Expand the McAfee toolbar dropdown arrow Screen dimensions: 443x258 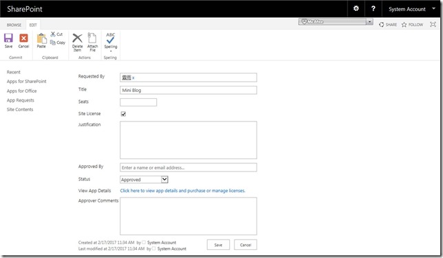369,22
